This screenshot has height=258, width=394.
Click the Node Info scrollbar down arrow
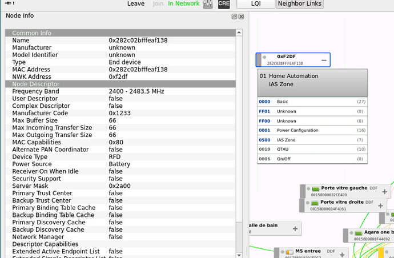tap(239, 255)
